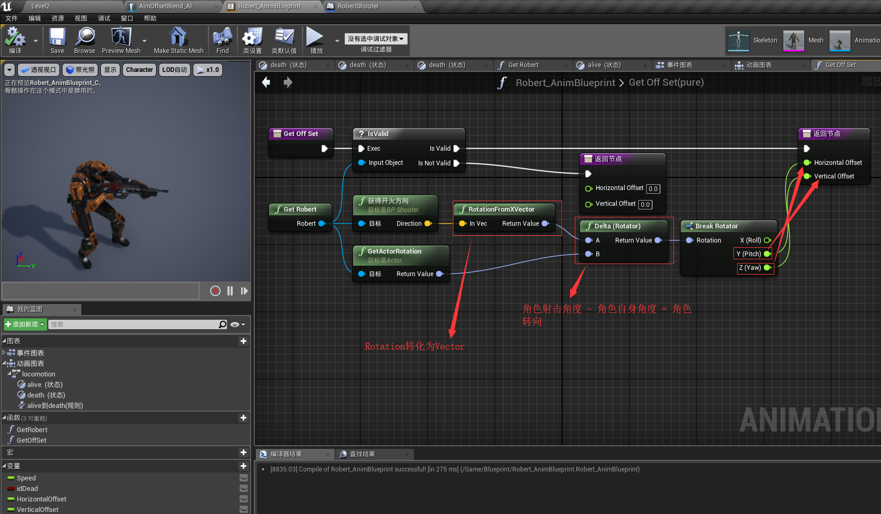Toggle visibility of the idDead variable
The height and width of the screenshot is (514, 881).
point(244,488)
